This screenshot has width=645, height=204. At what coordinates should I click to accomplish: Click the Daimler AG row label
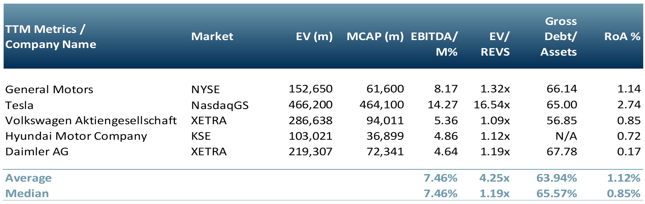tap(37, 152)
